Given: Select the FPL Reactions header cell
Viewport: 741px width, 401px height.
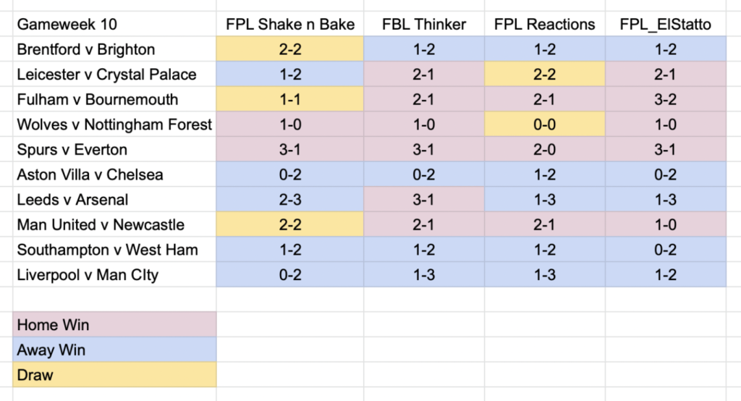Looking at the screenshot, I should [x=544, y=24].
